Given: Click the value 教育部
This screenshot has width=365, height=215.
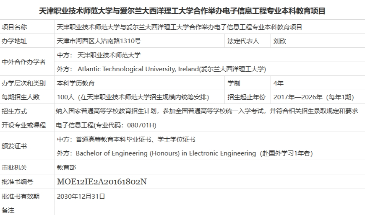Looking at the screenshot, I should click(x=66, y=167).
